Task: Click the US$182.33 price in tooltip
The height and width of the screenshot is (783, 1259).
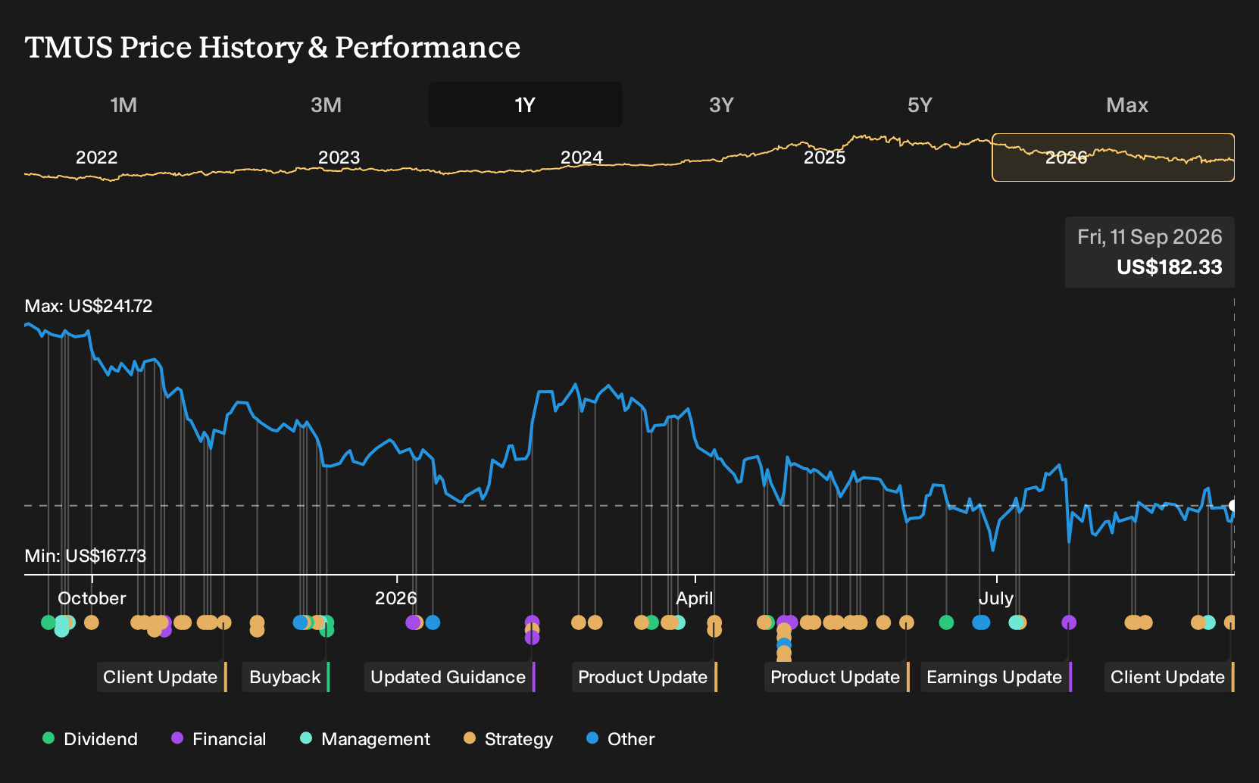Action: (x=1169, y=267)
